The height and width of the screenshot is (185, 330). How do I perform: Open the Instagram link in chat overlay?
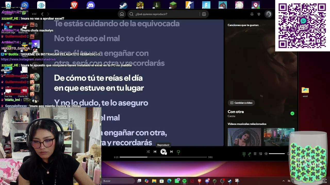coord(29,59)
